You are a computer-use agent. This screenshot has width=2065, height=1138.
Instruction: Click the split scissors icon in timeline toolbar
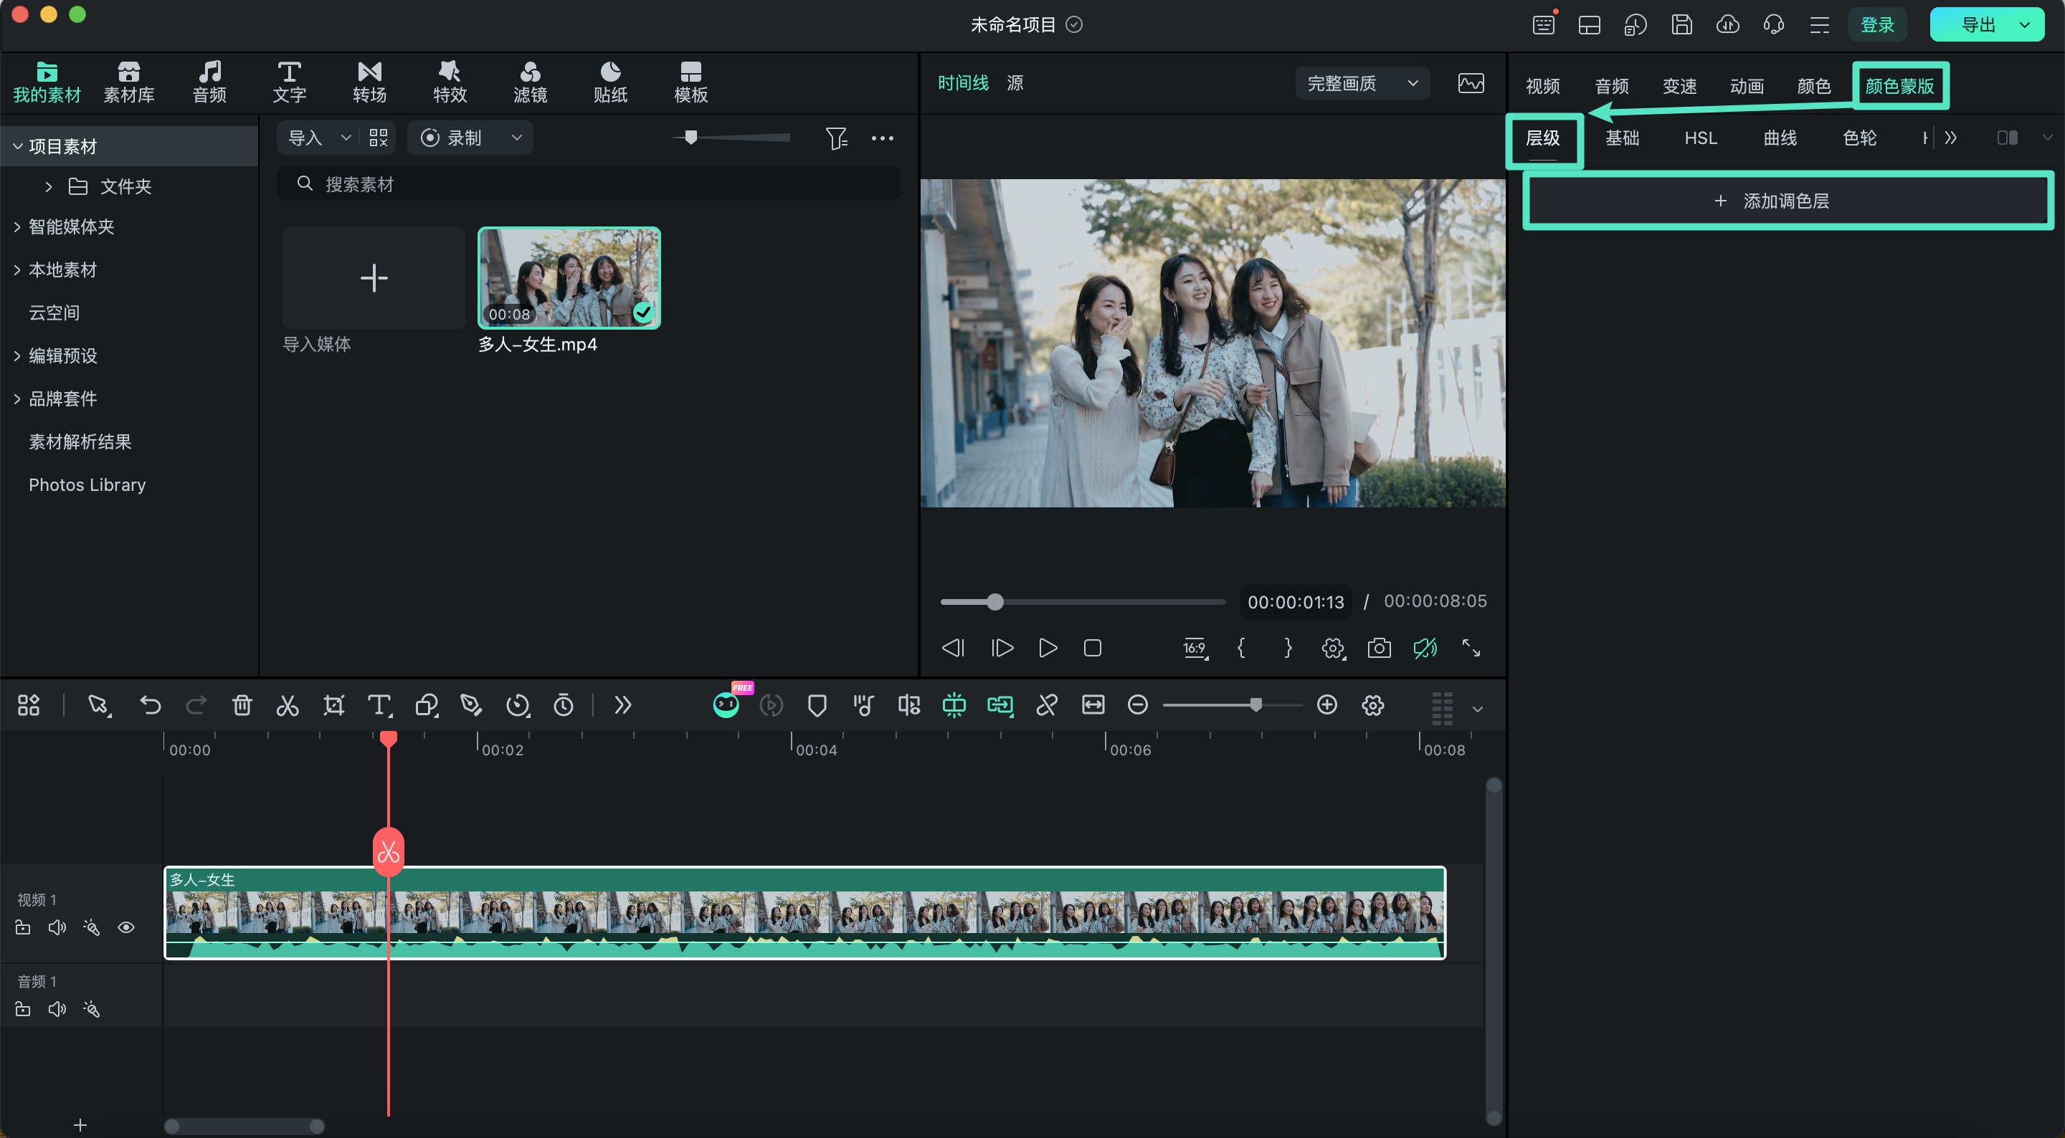[x=287, y=705]
